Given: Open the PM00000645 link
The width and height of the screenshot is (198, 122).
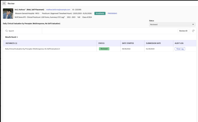Looking at the screenshot, I should 112,13.
